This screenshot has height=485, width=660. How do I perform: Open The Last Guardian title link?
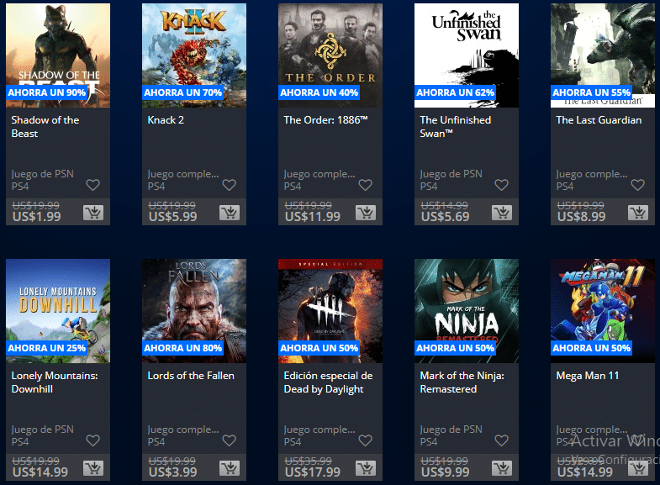(599, 120)
